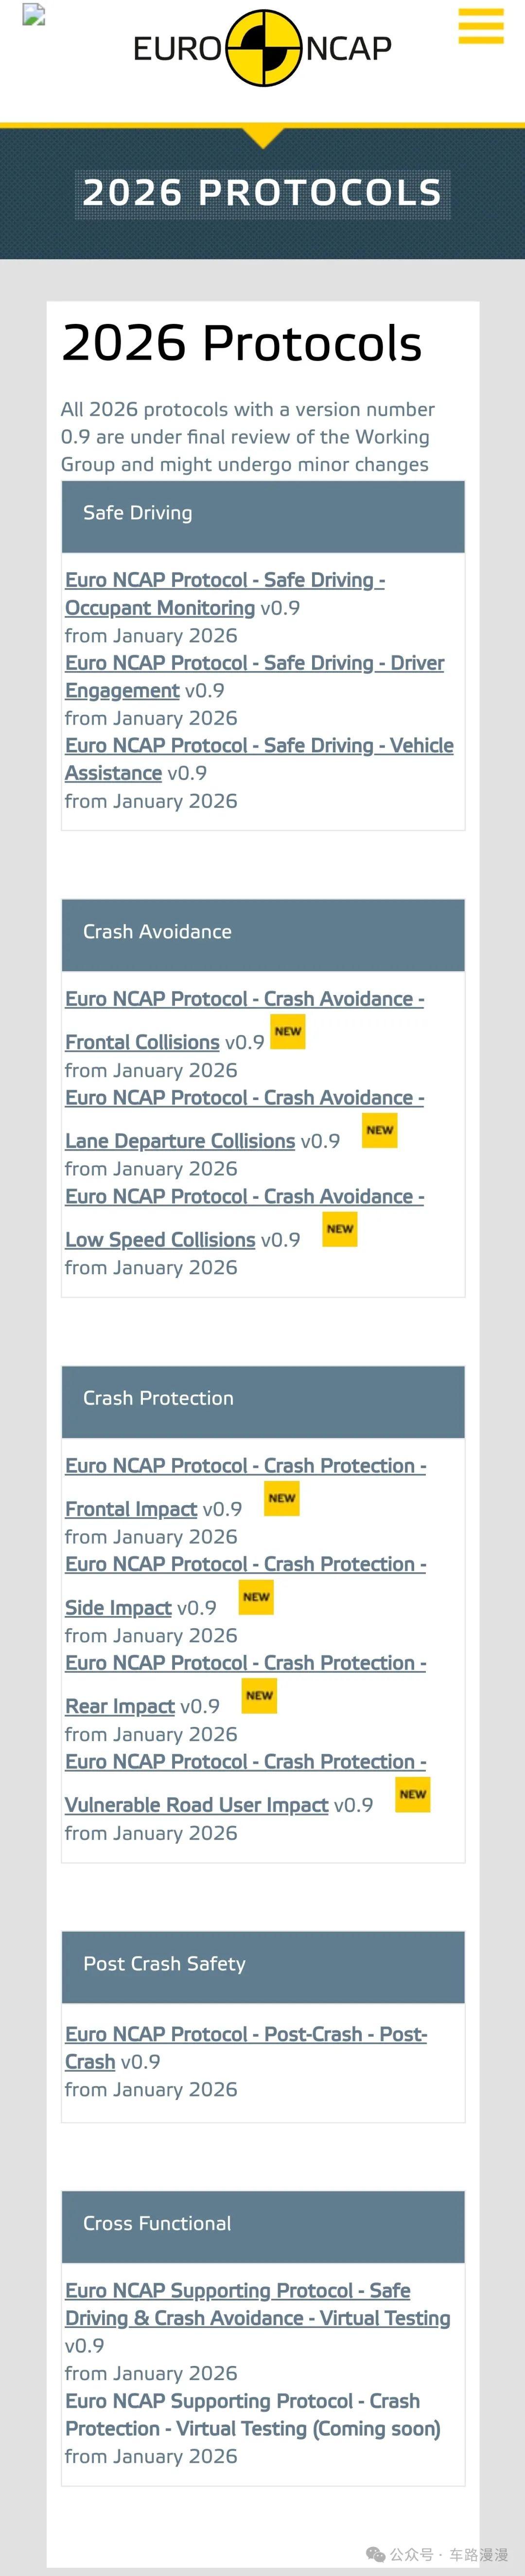The height and width of the screenshot is (2576, 525).
Task: Click NEW badge beside Vulnerable Road User Impact
Action: pyautogui.click(x=413, y=1794)
